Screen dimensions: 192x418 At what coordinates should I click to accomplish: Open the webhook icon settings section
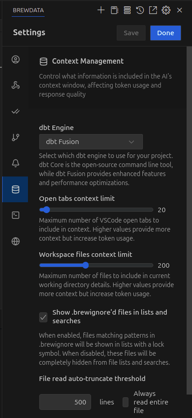[x=15, y=85]
